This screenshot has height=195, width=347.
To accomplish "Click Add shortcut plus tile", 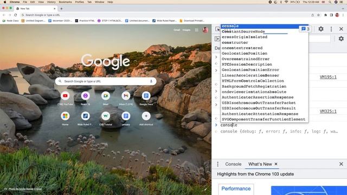I will click(x=146, y=116).
